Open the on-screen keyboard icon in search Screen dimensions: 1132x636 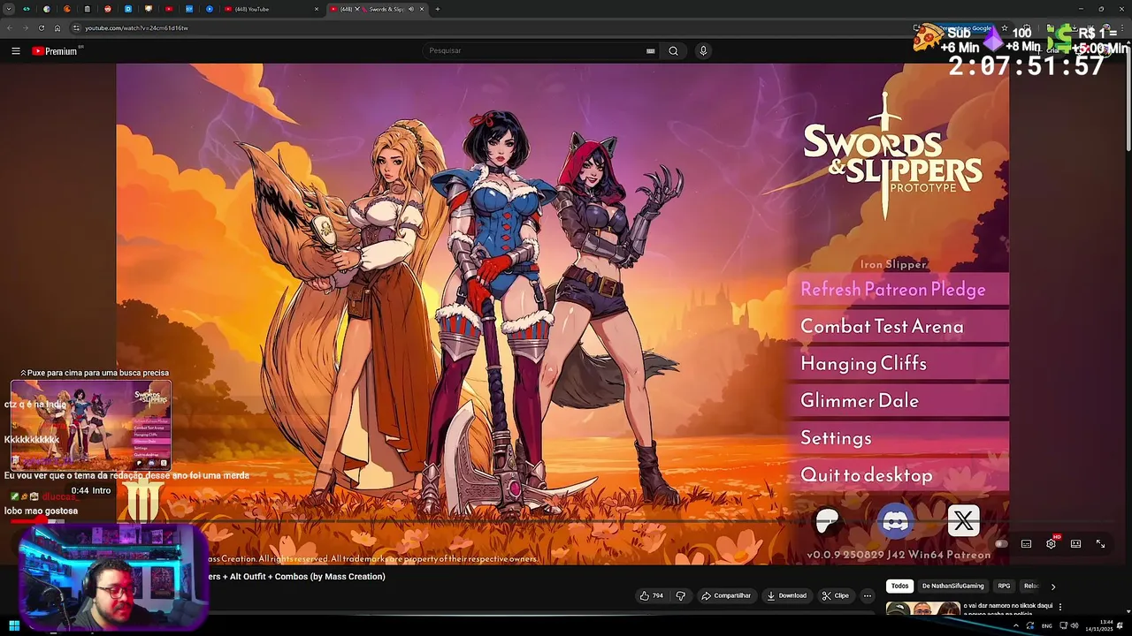(x=651, y=51)
